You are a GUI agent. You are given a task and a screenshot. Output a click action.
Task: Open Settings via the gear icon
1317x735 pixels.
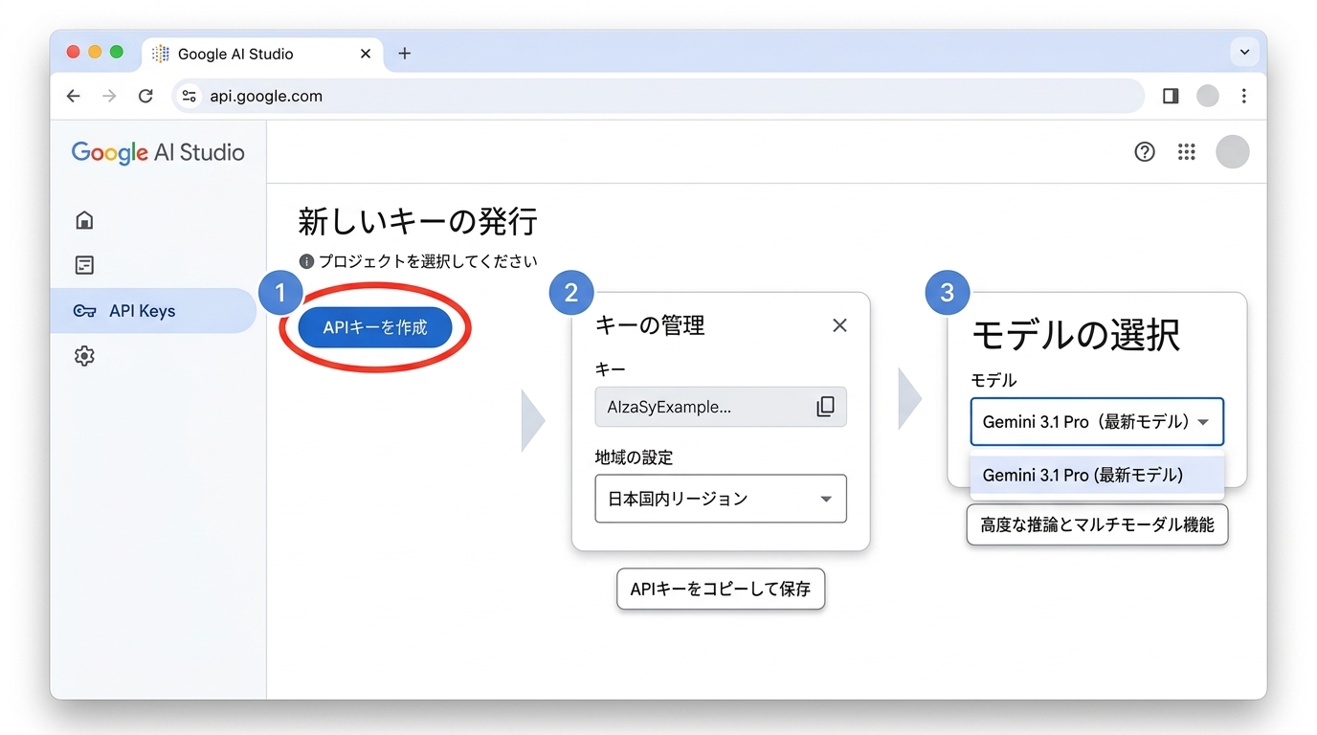click(x=84, y=355)
